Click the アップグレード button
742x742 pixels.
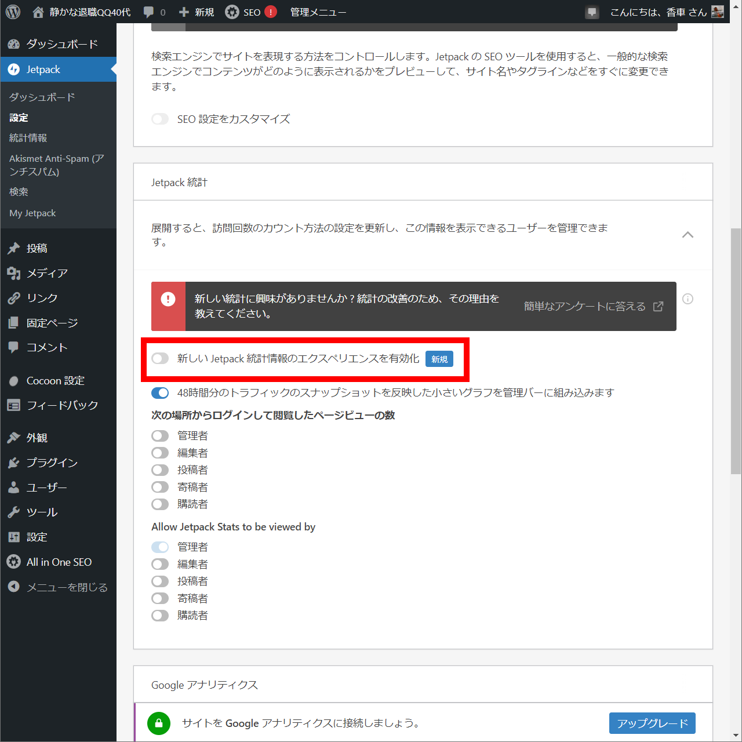point(652,723)
